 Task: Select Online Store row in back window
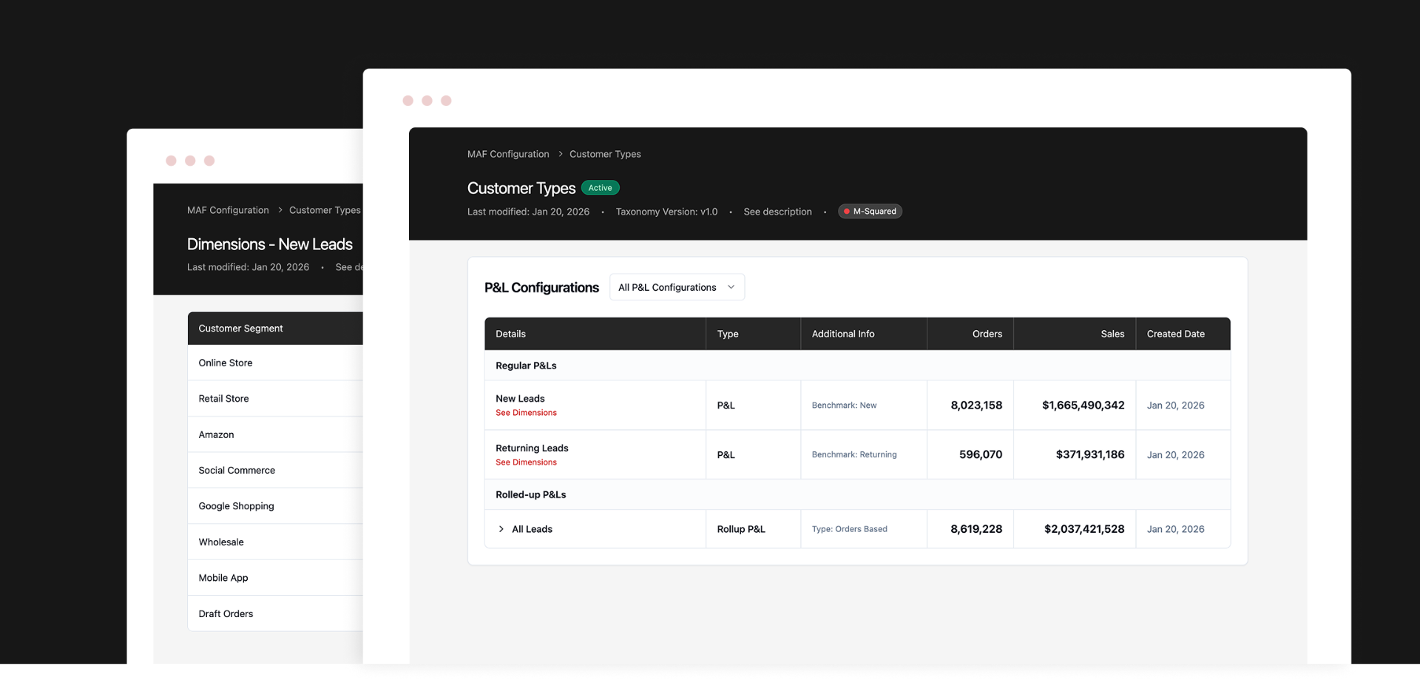coord(275,363)
